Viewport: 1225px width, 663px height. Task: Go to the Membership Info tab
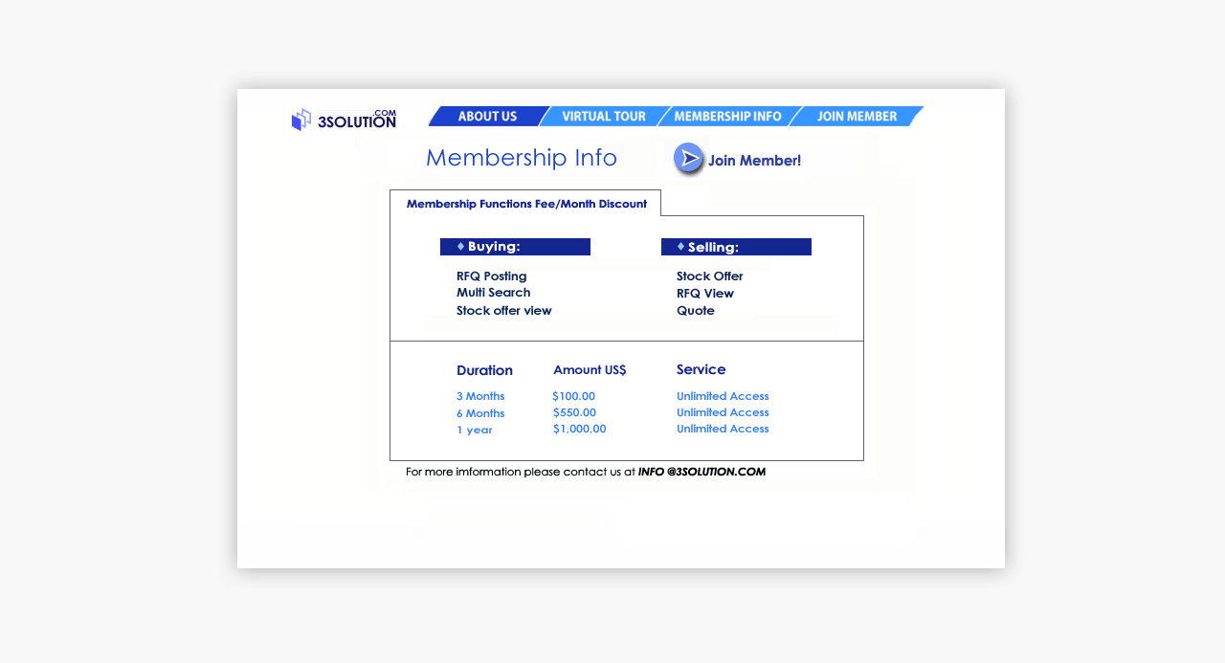pyautogui.click(x=727, y=117)
